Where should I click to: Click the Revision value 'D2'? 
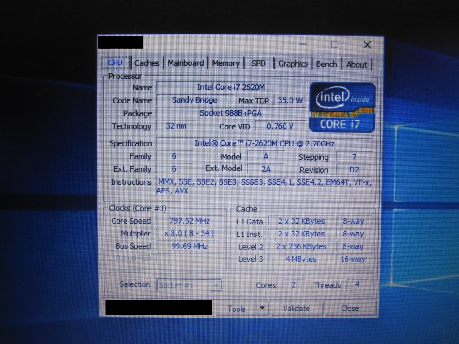(x=354, y=170)
